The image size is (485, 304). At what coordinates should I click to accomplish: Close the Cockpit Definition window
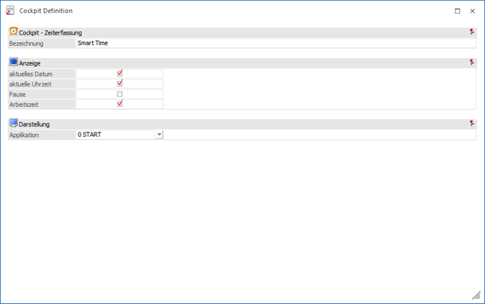472,11
